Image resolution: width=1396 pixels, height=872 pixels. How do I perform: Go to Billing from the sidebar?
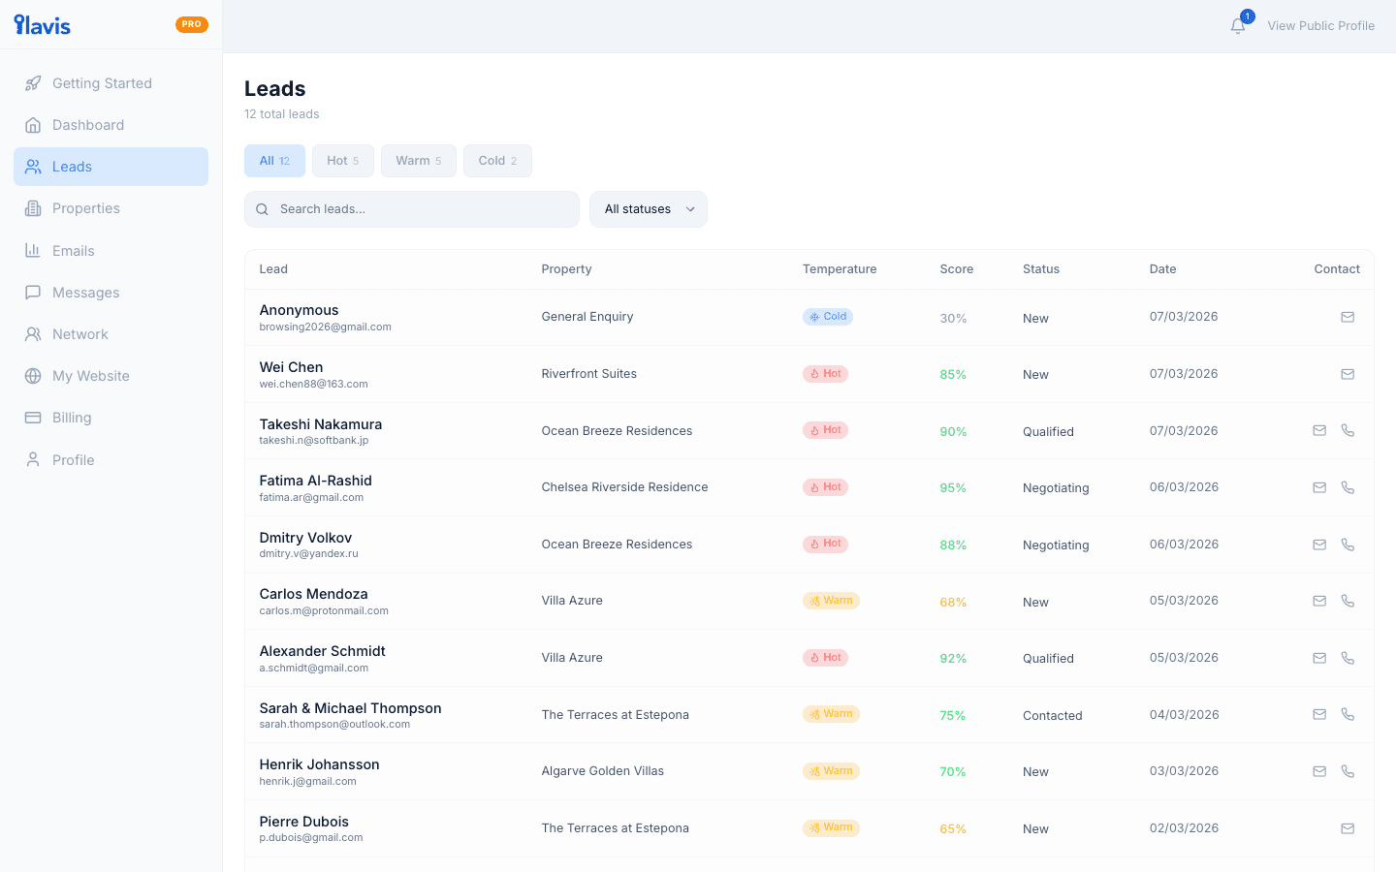74,417
